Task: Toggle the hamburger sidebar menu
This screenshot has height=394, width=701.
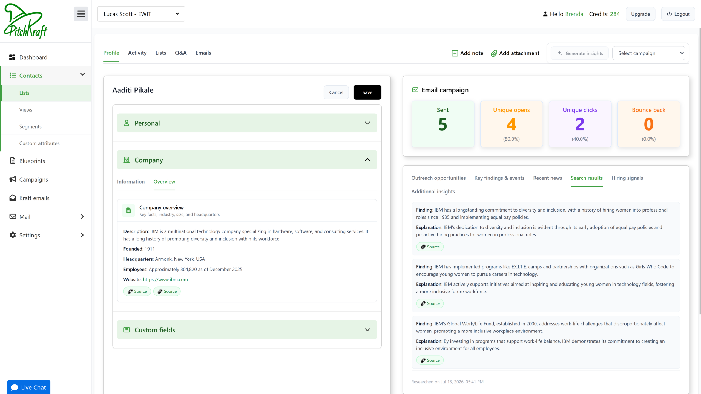Action: click(81, 14)
